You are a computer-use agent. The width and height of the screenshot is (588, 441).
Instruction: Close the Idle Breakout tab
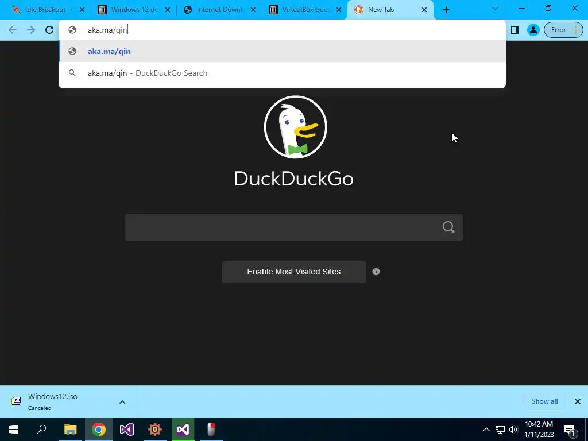(82, 10)
